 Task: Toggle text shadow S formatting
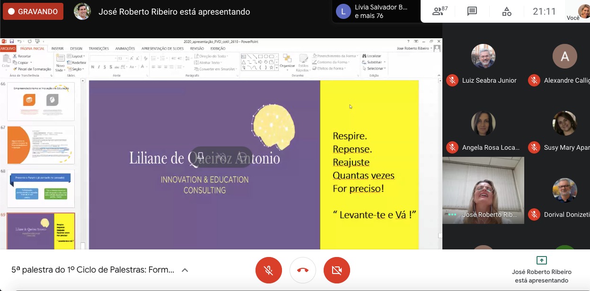[x=111, y=67]
